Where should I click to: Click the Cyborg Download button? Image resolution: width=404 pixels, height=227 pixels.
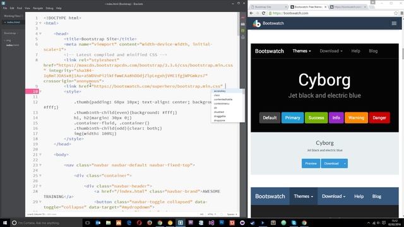click(x=331, y=163)
